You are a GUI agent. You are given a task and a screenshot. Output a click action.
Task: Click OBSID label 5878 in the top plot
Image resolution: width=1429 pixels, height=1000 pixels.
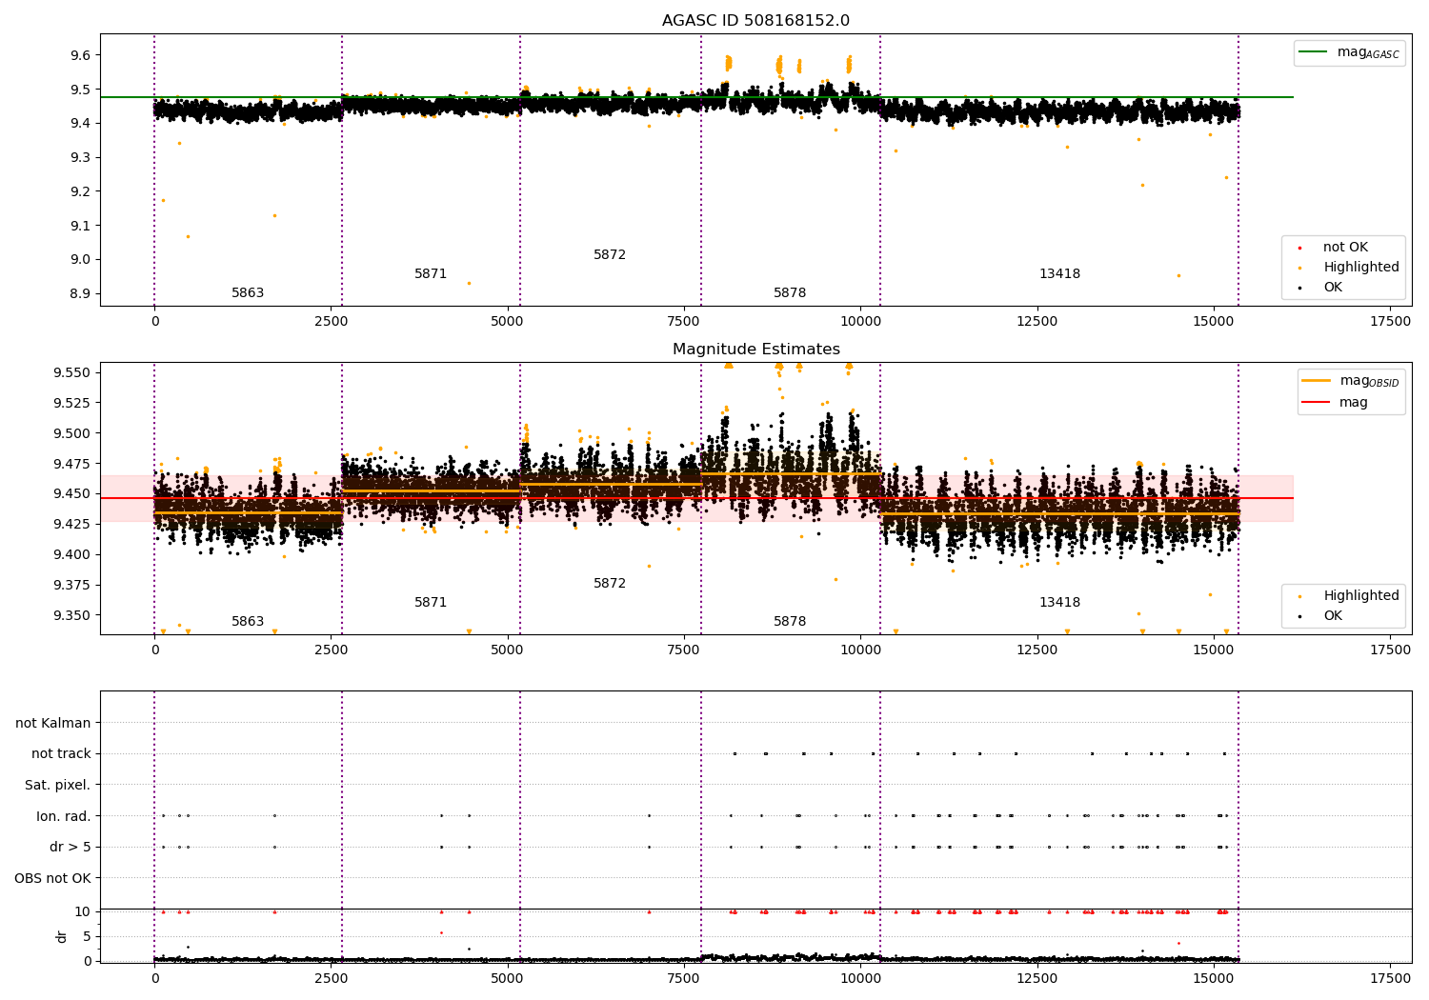790,292
